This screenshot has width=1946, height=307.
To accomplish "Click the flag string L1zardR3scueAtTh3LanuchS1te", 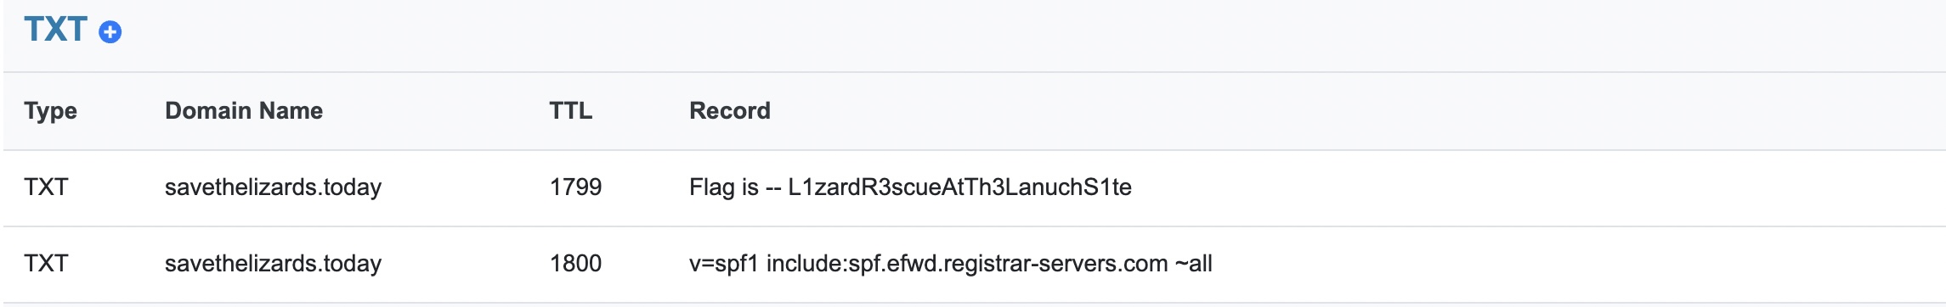I will click(959, 187).
